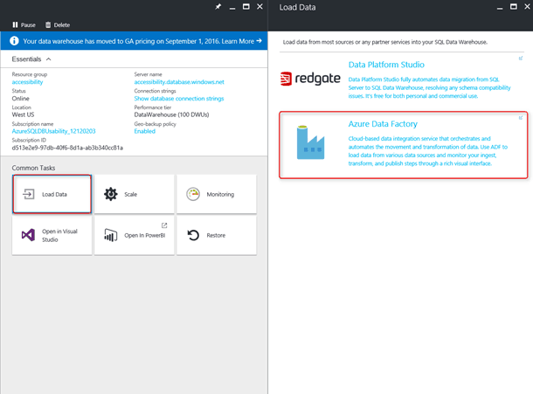Click the Enabled geo-backup policy link
The width and height of the screenshot is (533, 394).
[x=145, y=131]
